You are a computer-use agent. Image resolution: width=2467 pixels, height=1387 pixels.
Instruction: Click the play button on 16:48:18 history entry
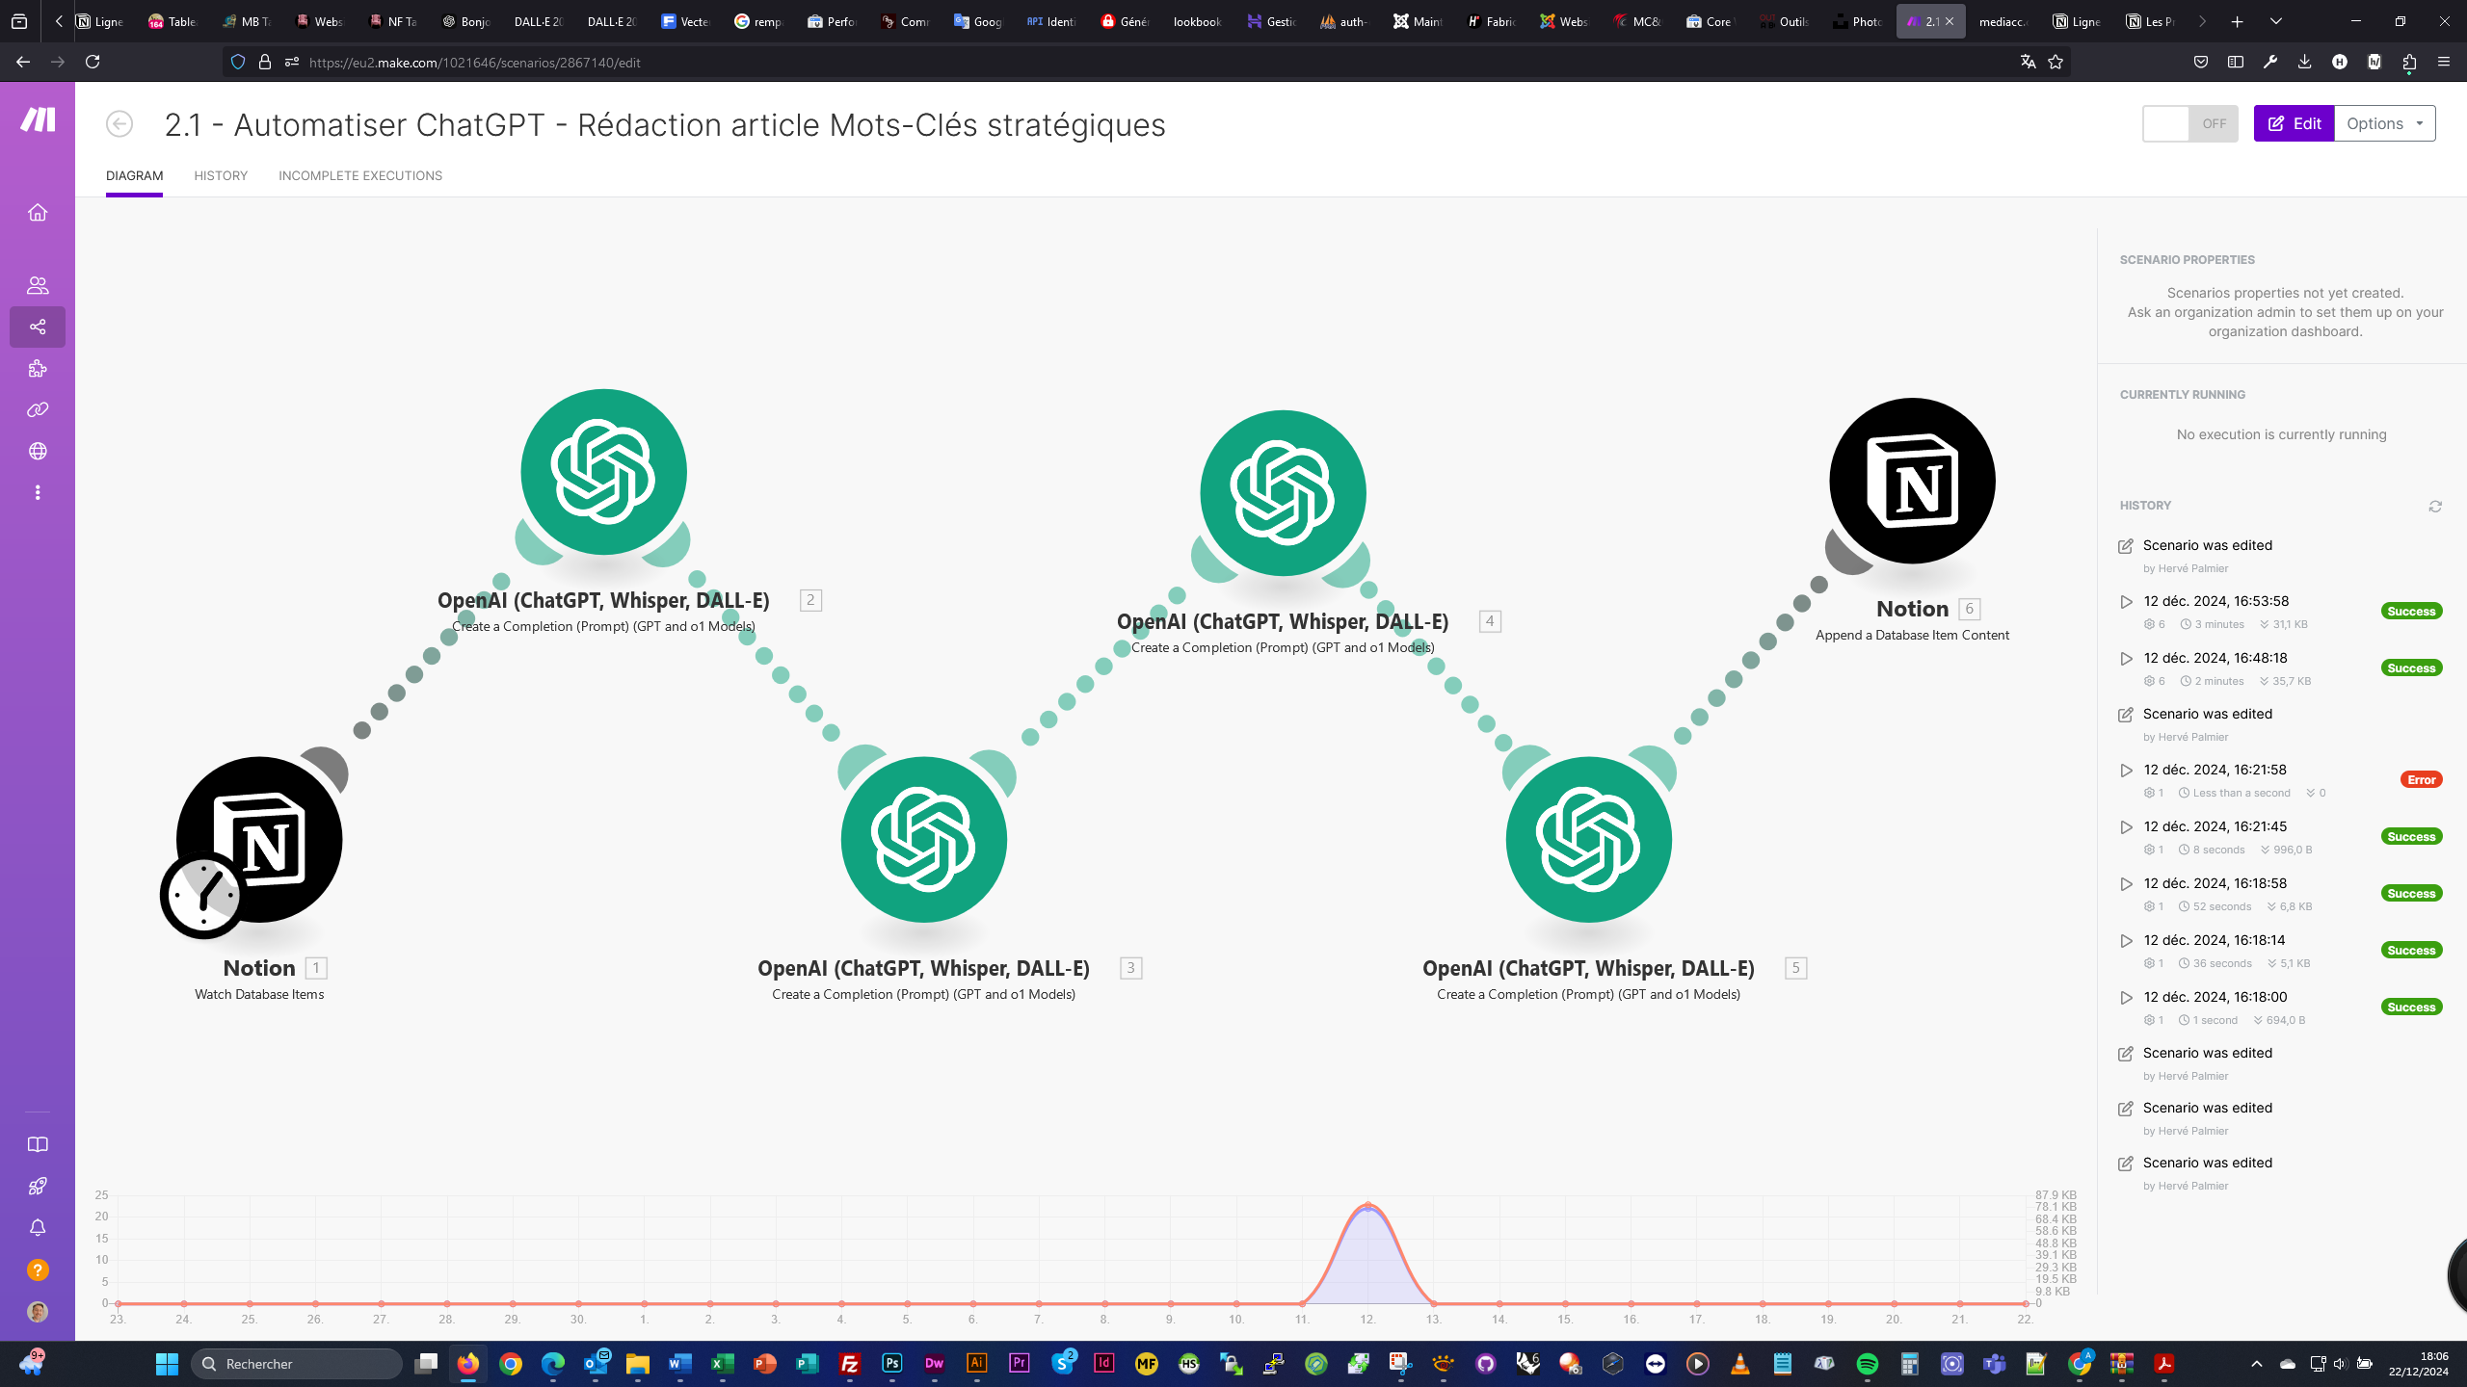click(2127, 657)
